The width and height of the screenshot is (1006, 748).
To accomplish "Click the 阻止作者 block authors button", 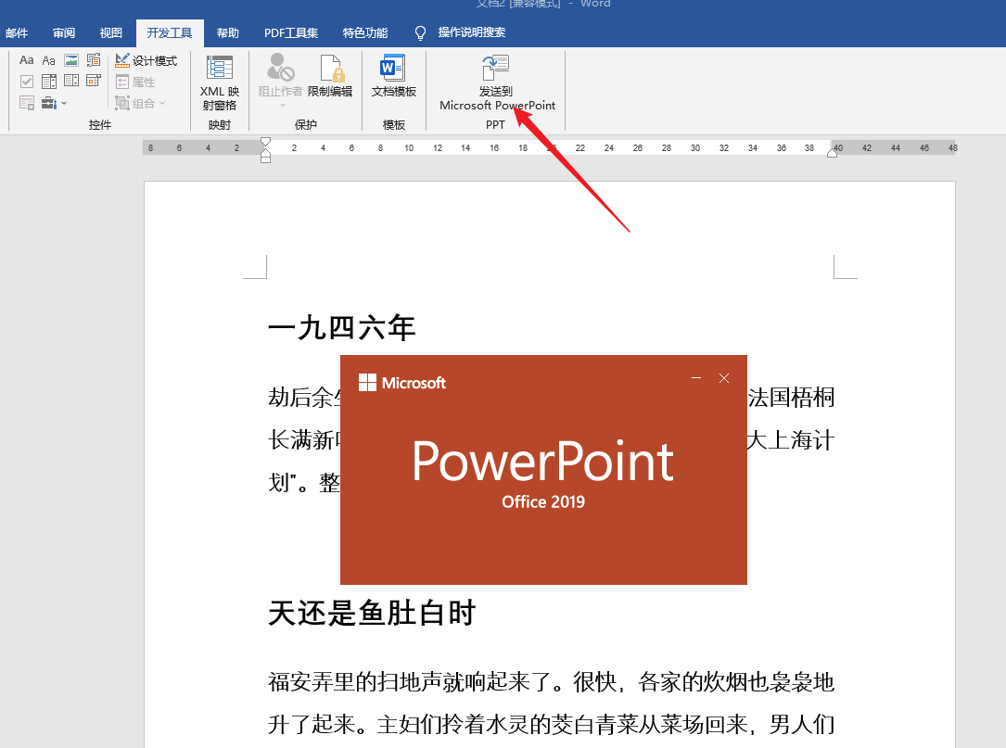I will 280,76.
